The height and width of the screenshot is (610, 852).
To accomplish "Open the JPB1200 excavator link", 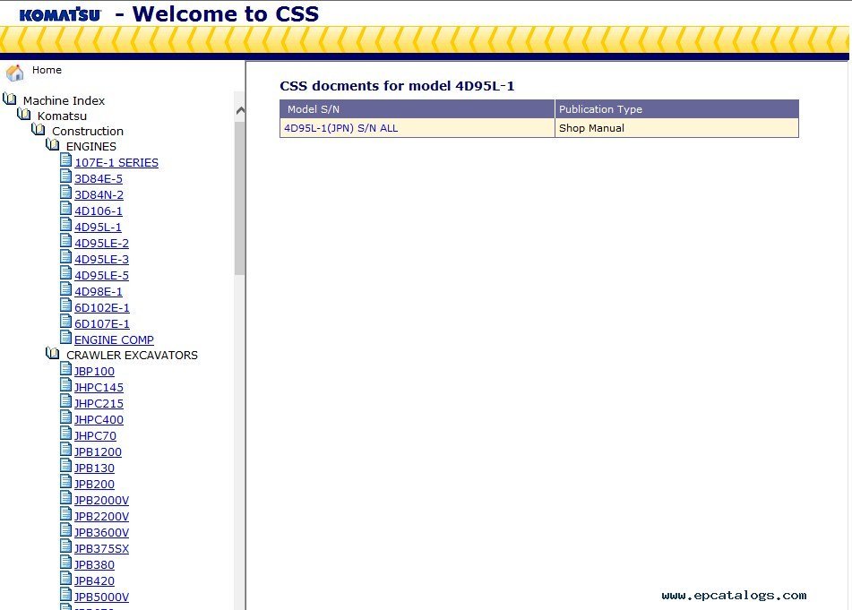I will click(98, 452).
